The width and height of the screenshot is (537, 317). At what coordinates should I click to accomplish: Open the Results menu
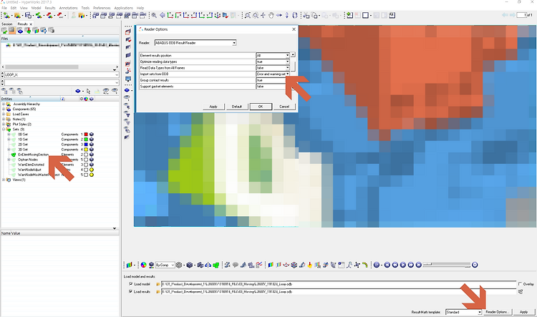tap(50, 8)
